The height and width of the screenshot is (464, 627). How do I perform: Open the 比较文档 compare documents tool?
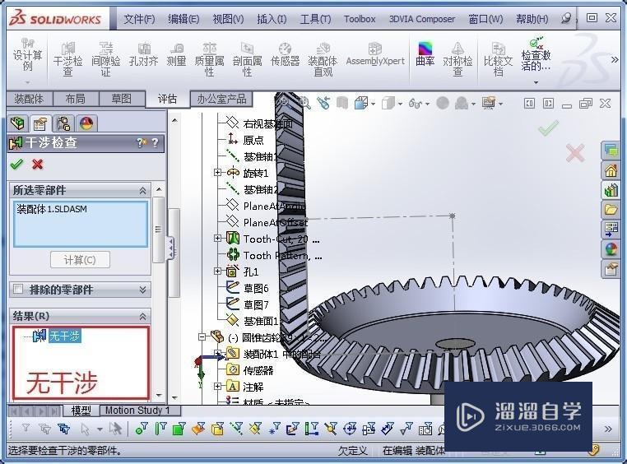[498, 60]
